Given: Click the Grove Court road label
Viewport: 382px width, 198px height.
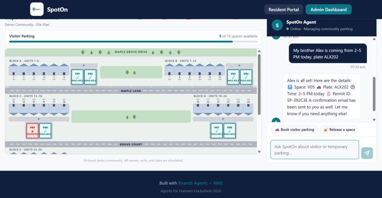Looking at the screenshot, I should (131, 144).
